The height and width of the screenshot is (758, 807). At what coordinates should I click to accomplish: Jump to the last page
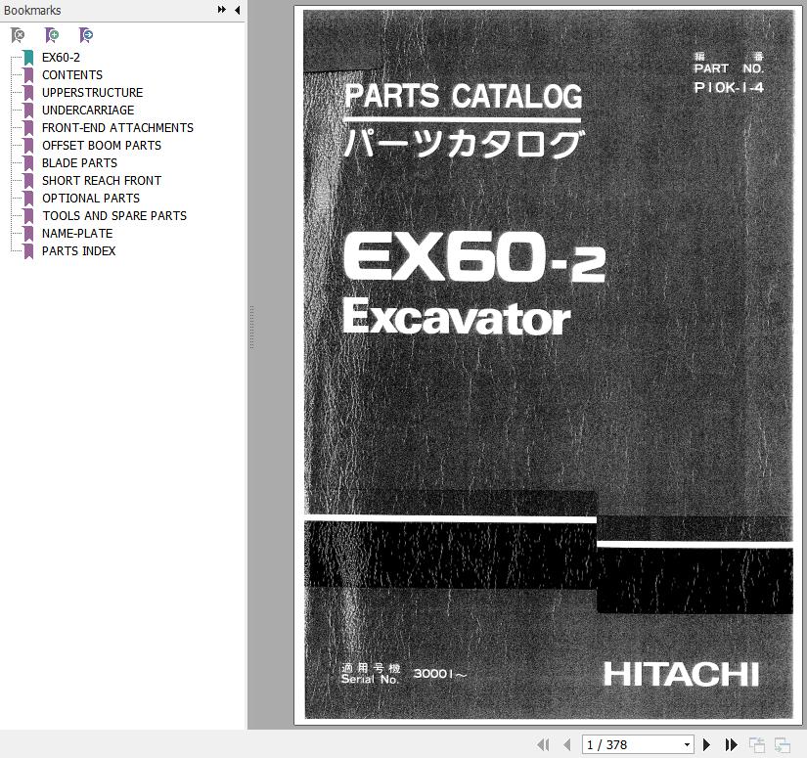pyautogui.click(x=731, y=744)
